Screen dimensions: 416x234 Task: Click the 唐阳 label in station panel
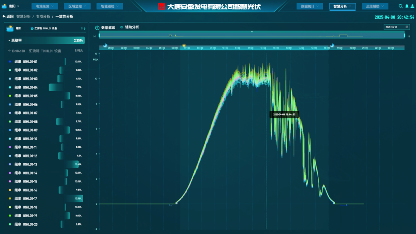[x=18, y=28]
